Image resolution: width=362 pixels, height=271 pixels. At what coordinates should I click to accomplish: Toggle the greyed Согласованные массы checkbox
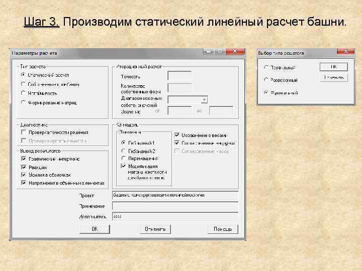click(177, 151)
